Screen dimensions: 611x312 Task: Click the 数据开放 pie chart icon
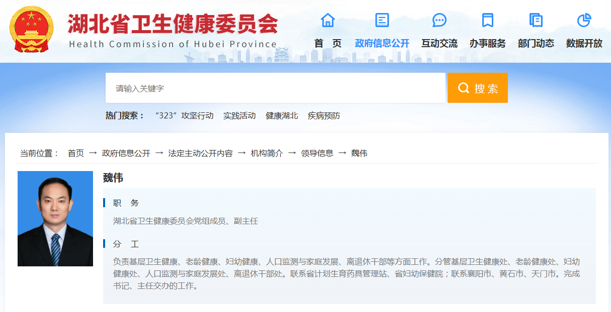584,20
